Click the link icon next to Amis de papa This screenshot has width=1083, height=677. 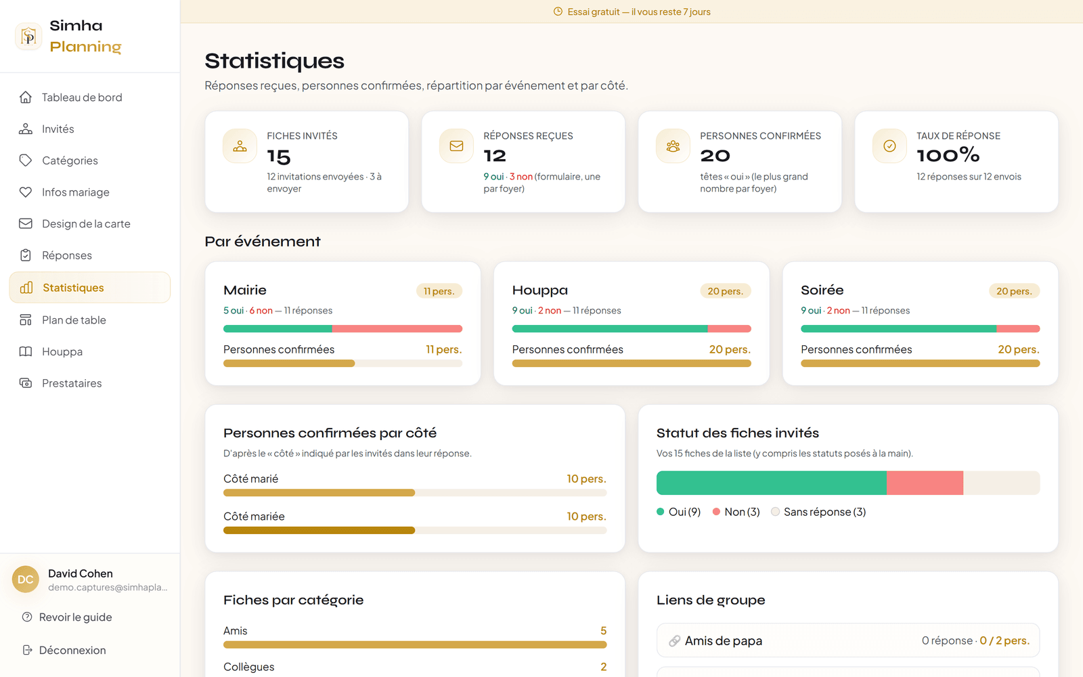tap(674, 641)
